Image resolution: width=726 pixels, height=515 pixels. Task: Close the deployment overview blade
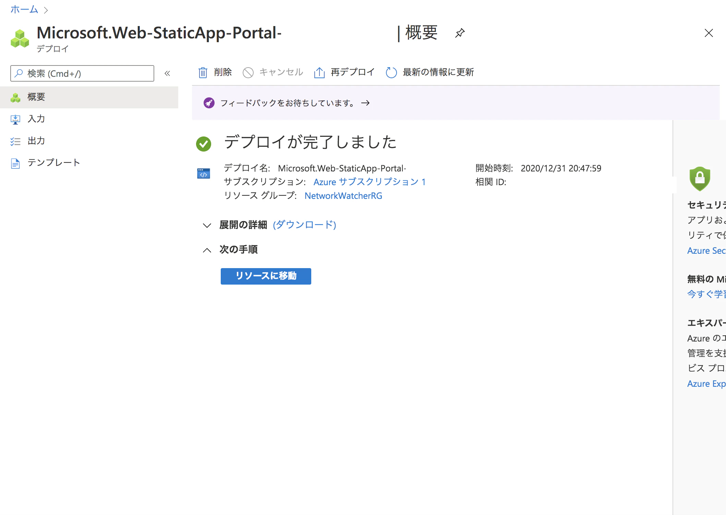[709, 33]
